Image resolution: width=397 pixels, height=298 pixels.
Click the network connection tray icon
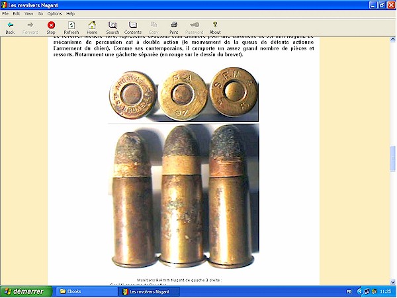[x=367, y=291]
